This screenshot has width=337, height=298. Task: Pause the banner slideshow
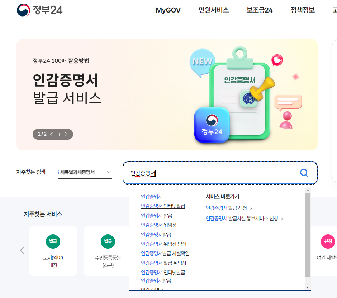pyautogui.click(x=59, y=134)
